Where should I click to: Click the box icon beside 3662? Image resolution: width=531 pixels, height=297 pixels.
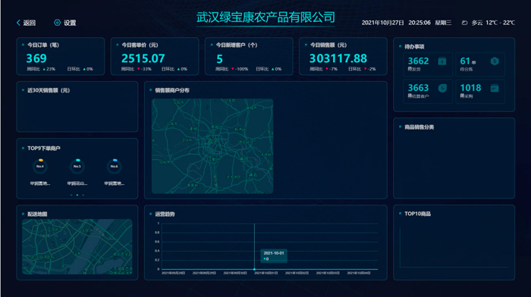tap(442, 61)
